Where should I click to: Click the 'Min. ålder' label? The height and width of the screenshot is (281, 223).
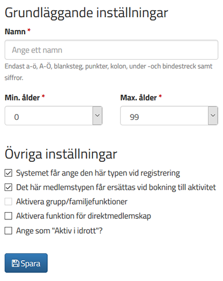pos(22,97)
